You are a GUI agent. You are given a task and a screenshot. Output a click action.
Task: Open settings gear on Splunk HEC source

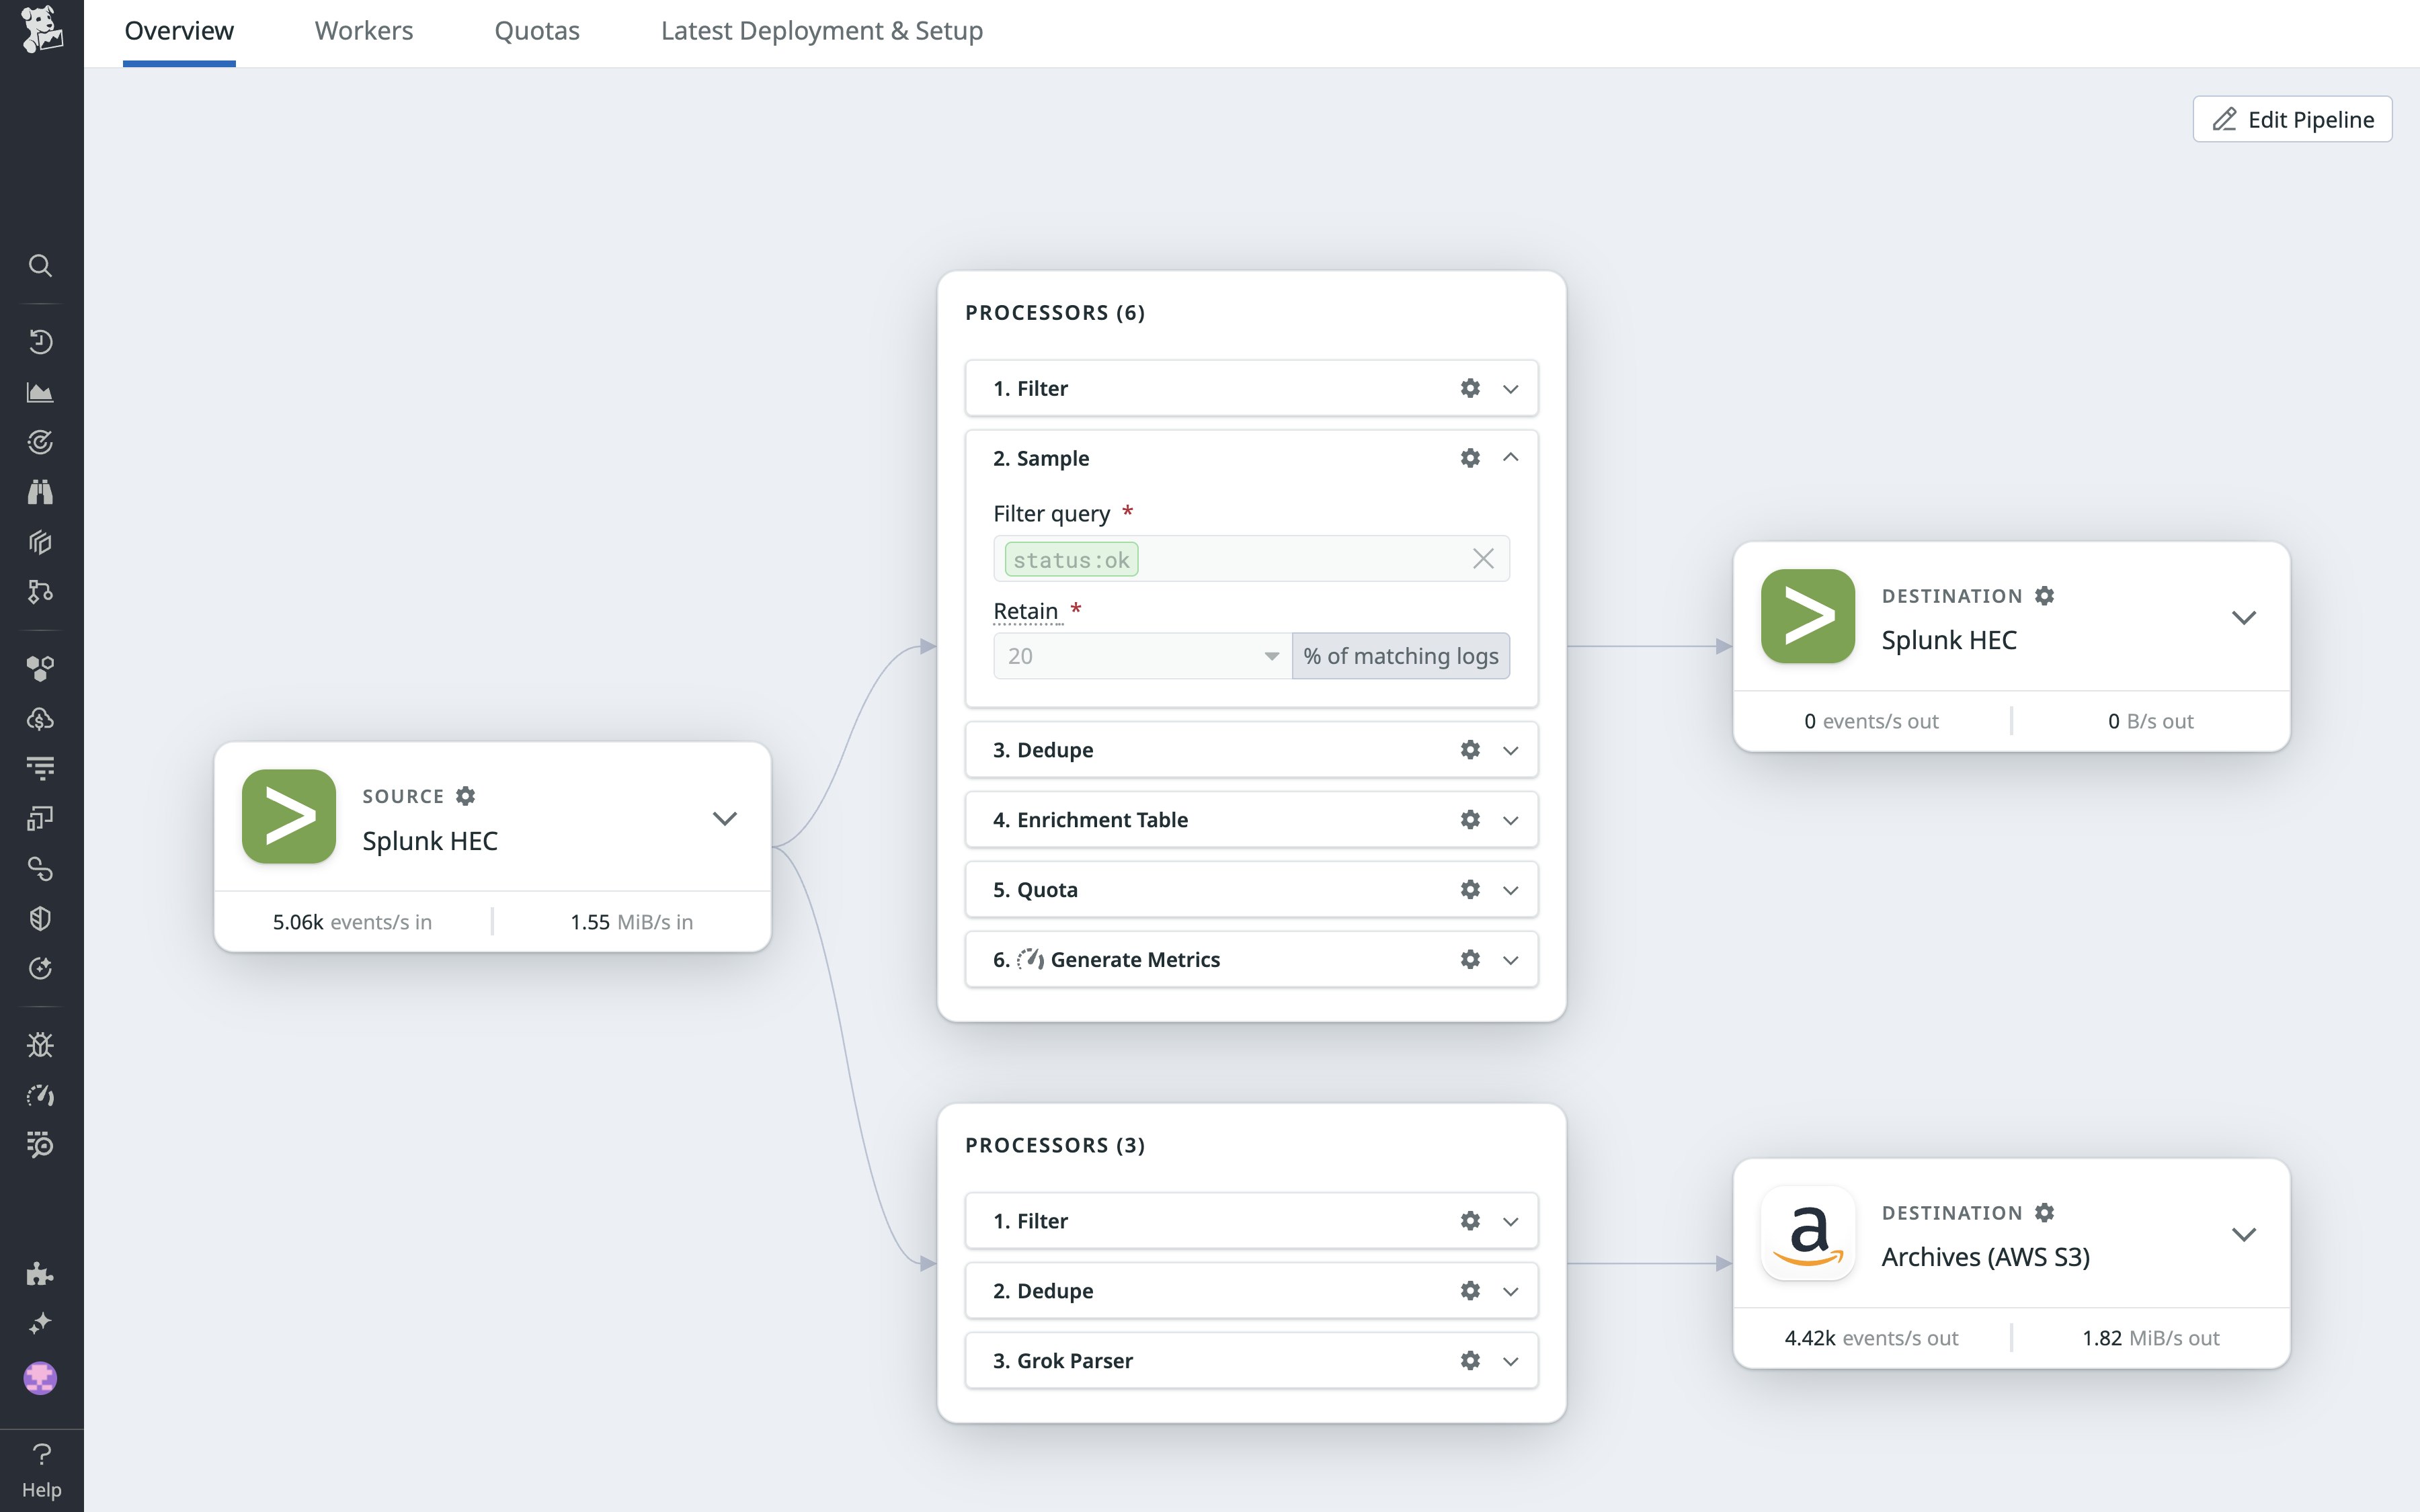[x=466, y=796]
